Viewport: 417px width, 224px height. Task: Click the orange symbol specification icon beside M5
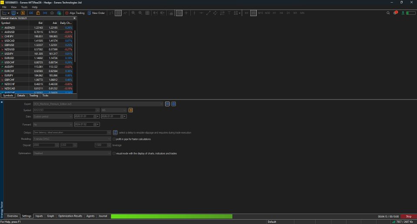pyautogui.click(x=131, y=110)
